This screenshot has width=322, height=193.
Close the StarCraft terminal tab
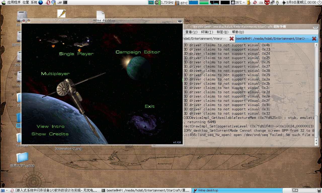314,39
